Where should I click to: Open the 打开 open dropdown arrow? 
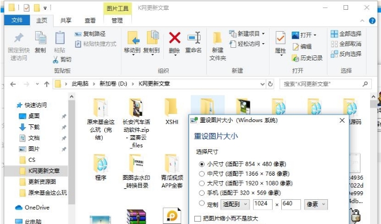(x=315, y=35)
